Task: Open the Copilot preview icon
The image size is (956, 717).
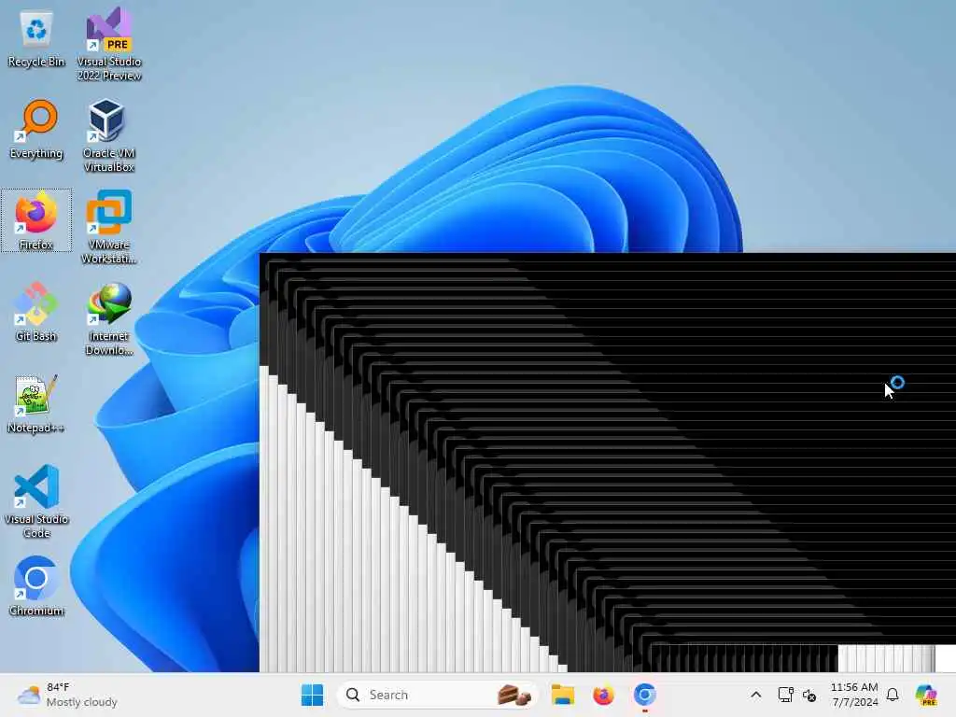Action: [927, 695]
